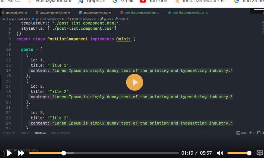Show the DEBUG CONSOLE panel
This screenshot has width=264, height=158.
(x=61, y=133)
